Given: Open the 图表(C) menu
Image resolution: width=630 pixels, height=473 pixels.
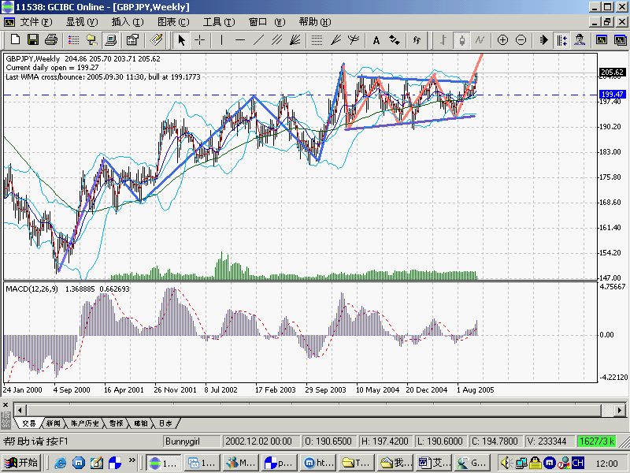Looking at the screenshot, I should click(173, 22).
